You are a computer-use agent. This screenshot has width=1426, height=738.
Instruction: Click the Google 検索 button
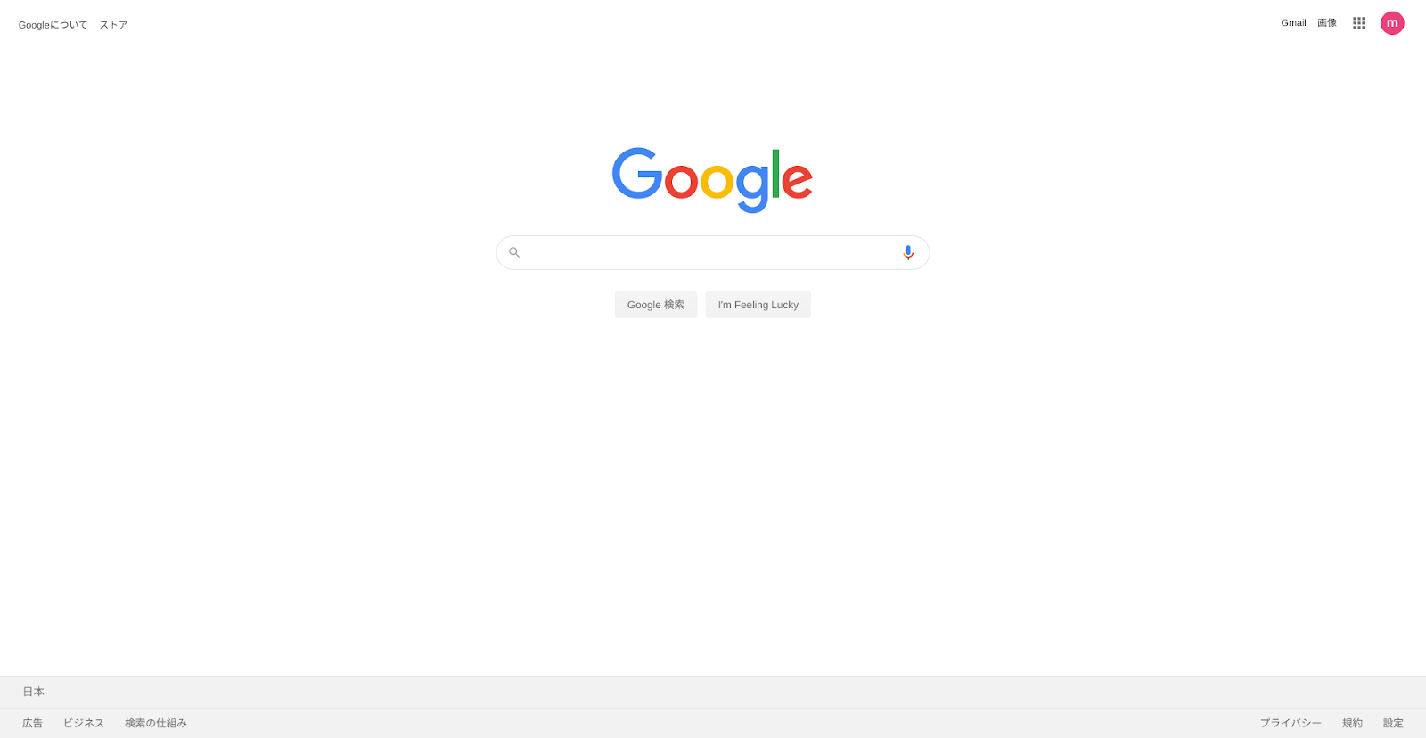pos(656,305)
